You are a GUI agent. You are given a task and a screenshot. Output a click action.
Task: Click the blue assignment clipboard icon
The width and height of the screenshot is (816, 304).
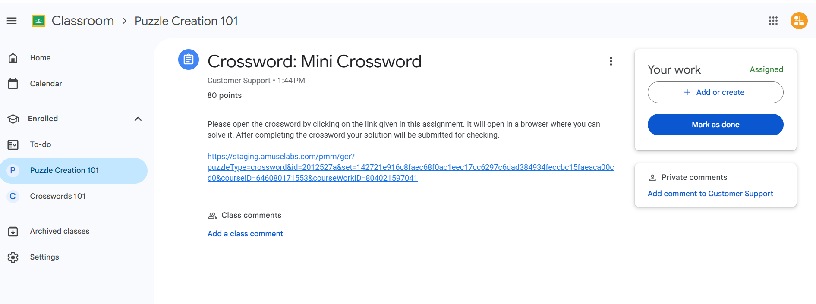(x=189, y=60)
